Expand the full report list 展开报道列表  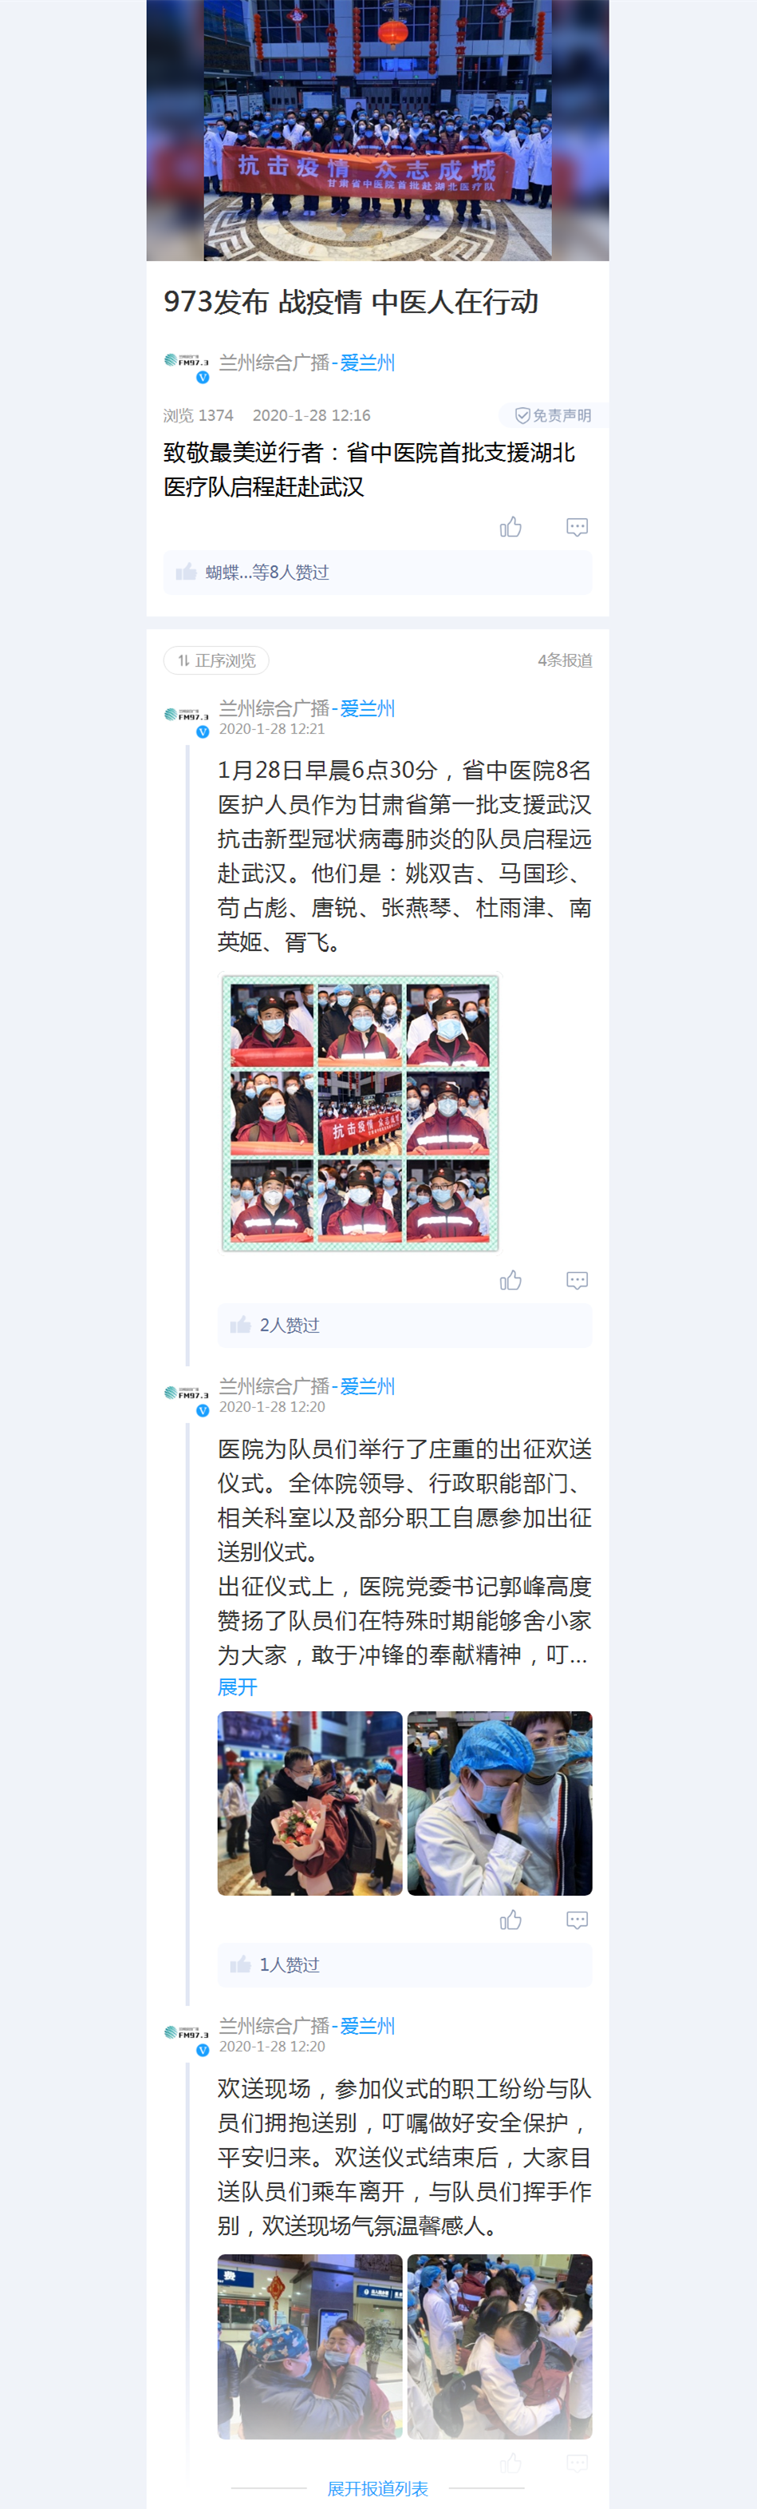(x=377, y=2487)
